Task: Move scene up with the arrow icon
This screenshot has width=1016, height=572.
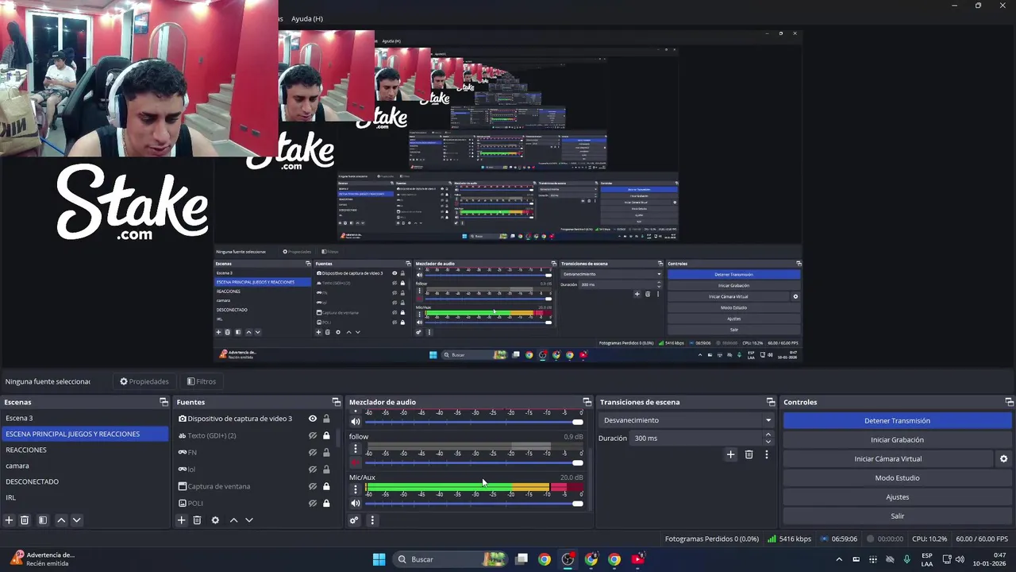Action: pos(61,520)
